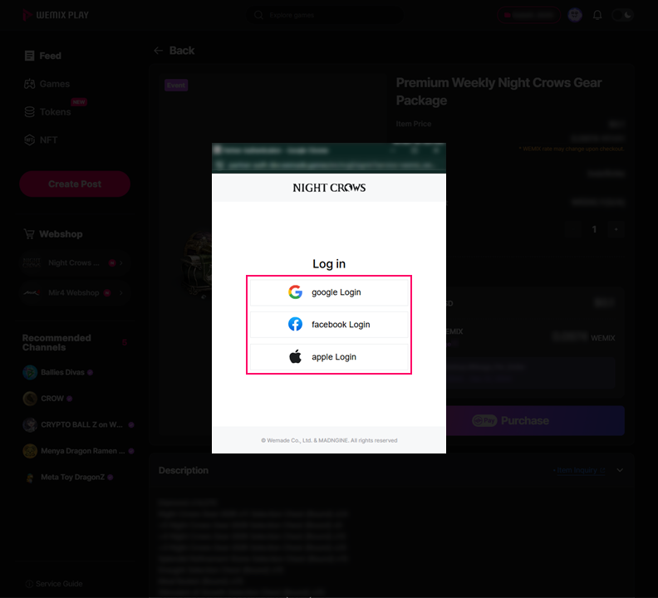
Task: Click the Tokens coin stack icon
Action: (29, 112)
